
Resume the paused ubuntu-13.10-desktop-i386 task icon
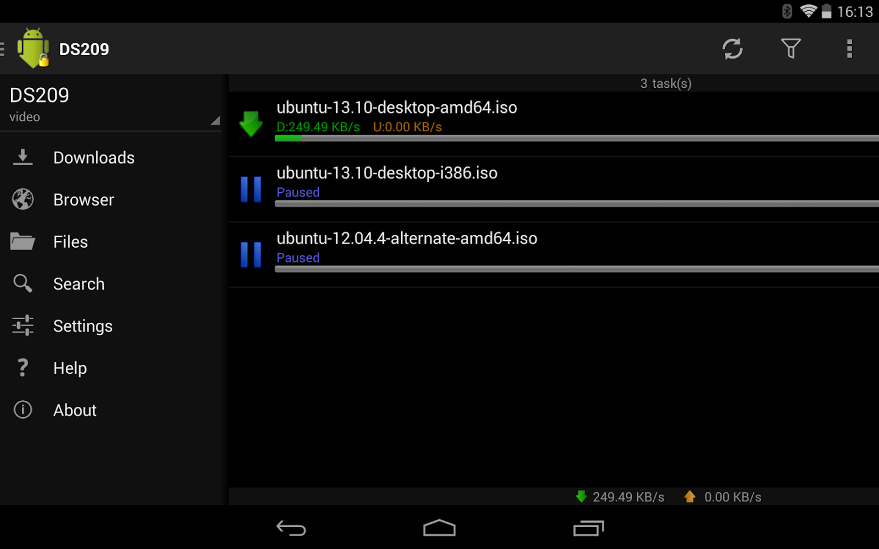(251, 189)
